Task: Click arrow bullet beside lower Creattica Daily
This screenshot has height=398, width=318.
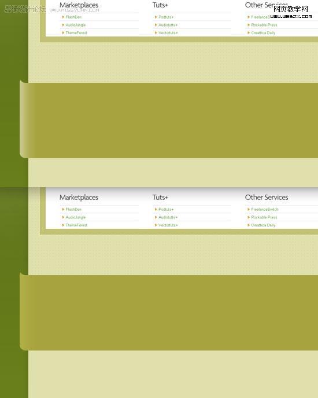Action: point(249,225)
